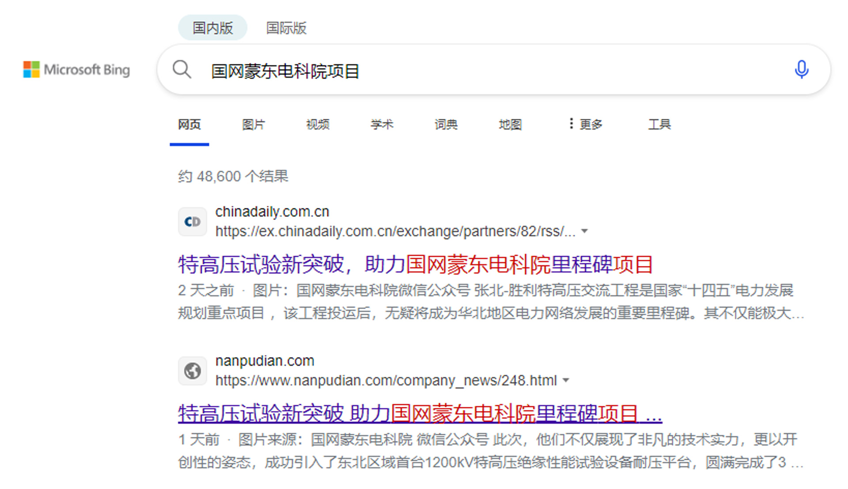Image resolution: width=848 pixels, height=489 pixels.
Task: Click the www.nanpudian.com company_news URL
Action: pos(386,380)
